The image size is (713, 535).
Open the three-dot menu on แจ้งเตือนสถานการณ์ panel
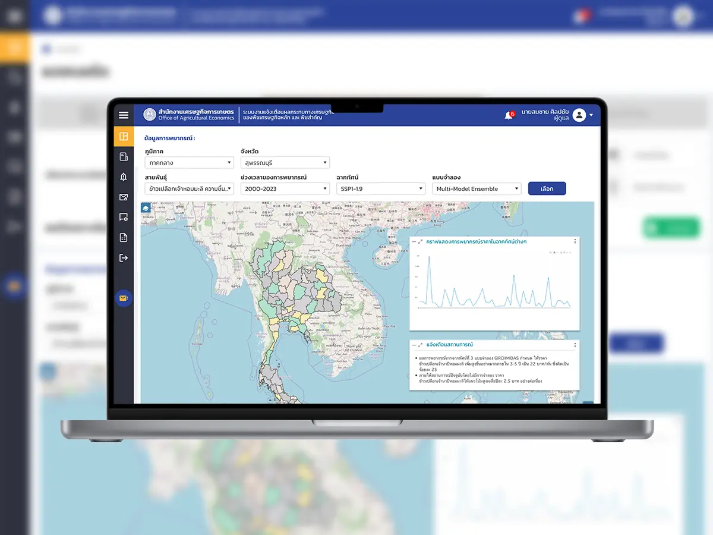tap(575, 345)
